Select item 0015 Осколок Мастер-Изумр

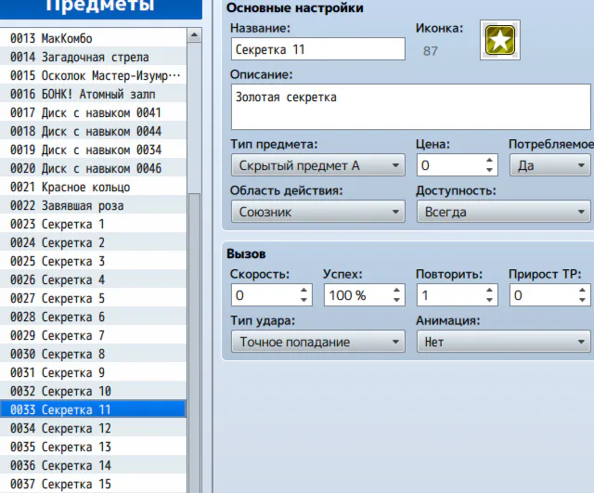click(x=93, y=75)
